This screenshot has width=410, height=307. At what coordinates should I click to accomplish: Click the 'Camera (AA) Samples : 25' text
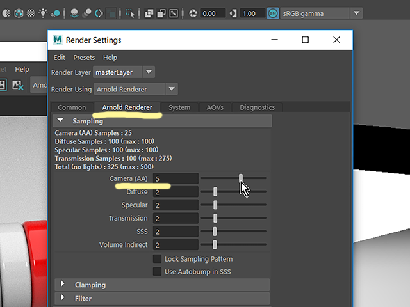[x=93, y=133]
